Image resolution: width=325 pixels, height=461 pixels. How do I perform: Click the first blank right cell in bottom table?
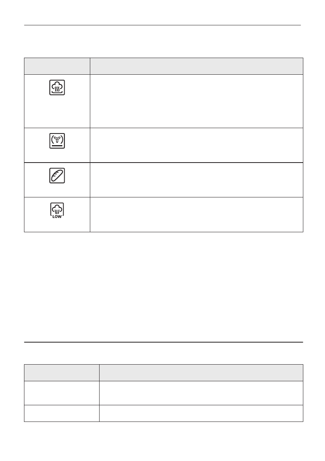pos(201,393)
